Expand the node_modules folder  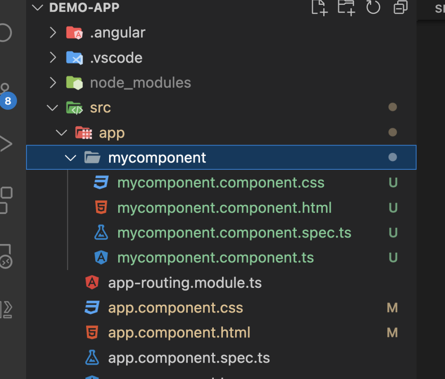pyautogui.click(x=53, y=82)
